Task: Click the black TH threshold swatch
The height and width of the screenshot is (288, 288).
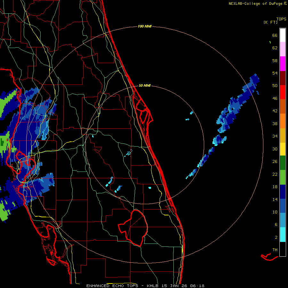Action: click(x=283, y=249)
